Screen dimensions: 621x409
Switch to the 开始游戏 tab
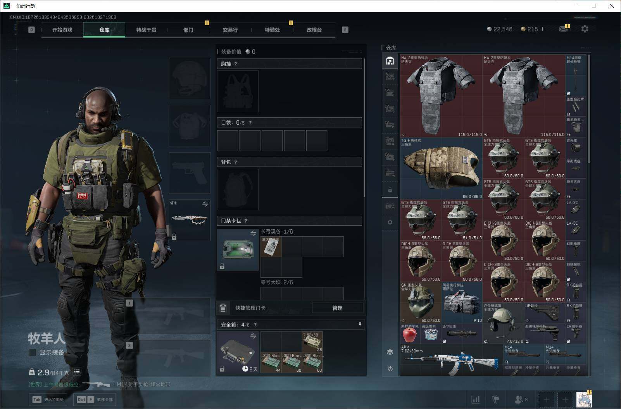[x=62, y=30]
